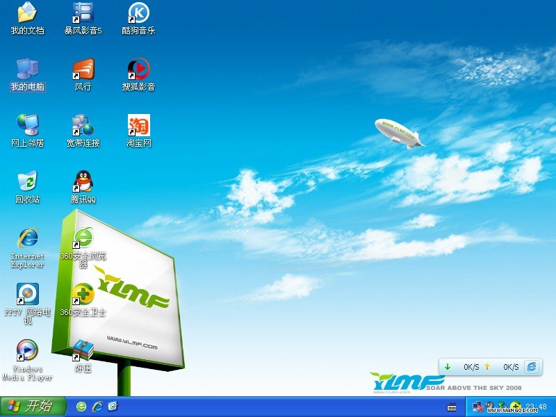Click the disconnected network tray icon
This screenshot has width=556, height=417.
click(x=477, y=407)
